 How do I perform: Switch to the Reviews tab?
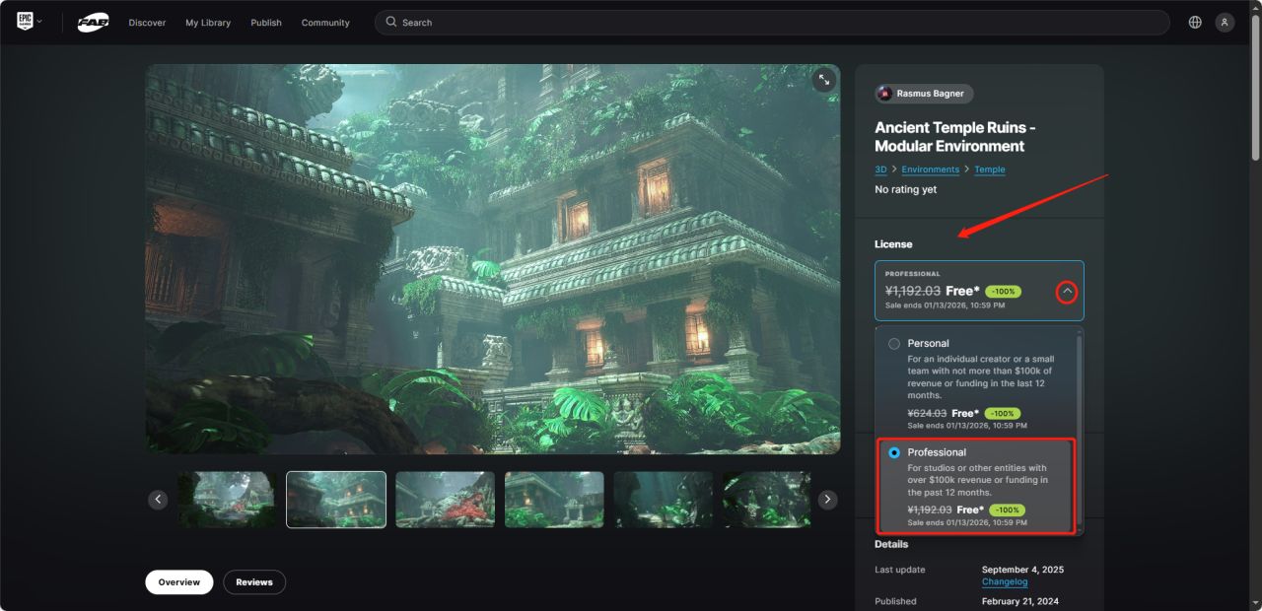[x=254, y=582]
